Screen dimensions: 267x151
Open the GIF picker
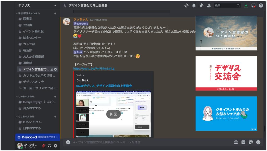click(x=243, y=142)
